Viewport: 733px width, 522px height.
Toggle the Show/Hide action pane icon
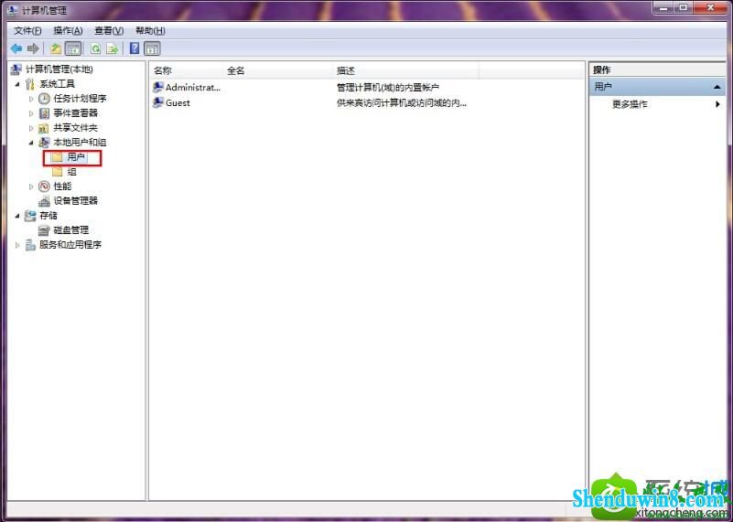152,48
